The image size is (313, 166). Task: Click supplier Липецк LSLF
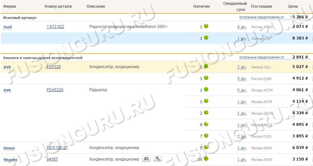(261, 39)
